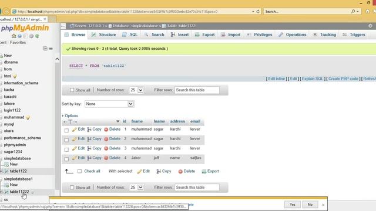Click the link/unlink icon in the navigation panel
Image resolution: width=376 pixels, height=211 pixels.
(51, 49)
